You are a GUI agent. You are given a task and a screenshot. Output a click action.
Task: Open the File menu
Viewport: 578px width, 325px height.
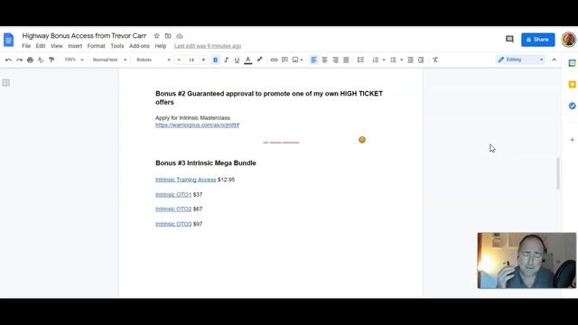[26, 46]
